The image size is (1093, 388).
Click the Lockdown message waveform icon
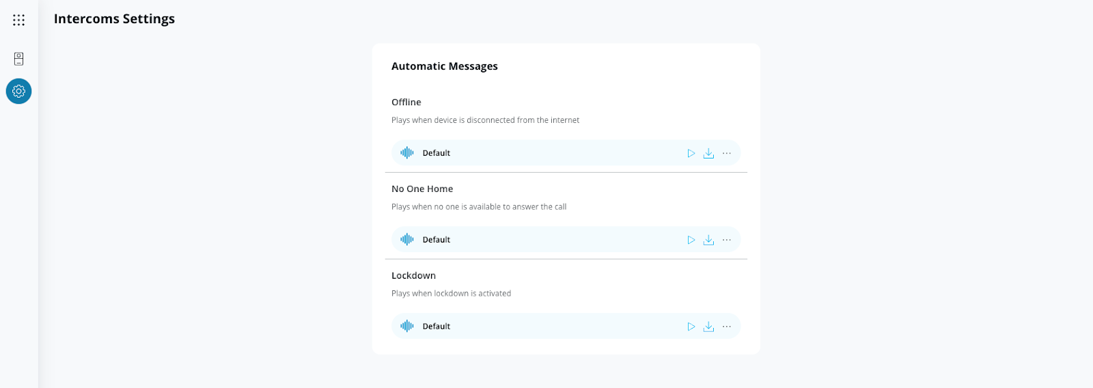click(407, 327)
